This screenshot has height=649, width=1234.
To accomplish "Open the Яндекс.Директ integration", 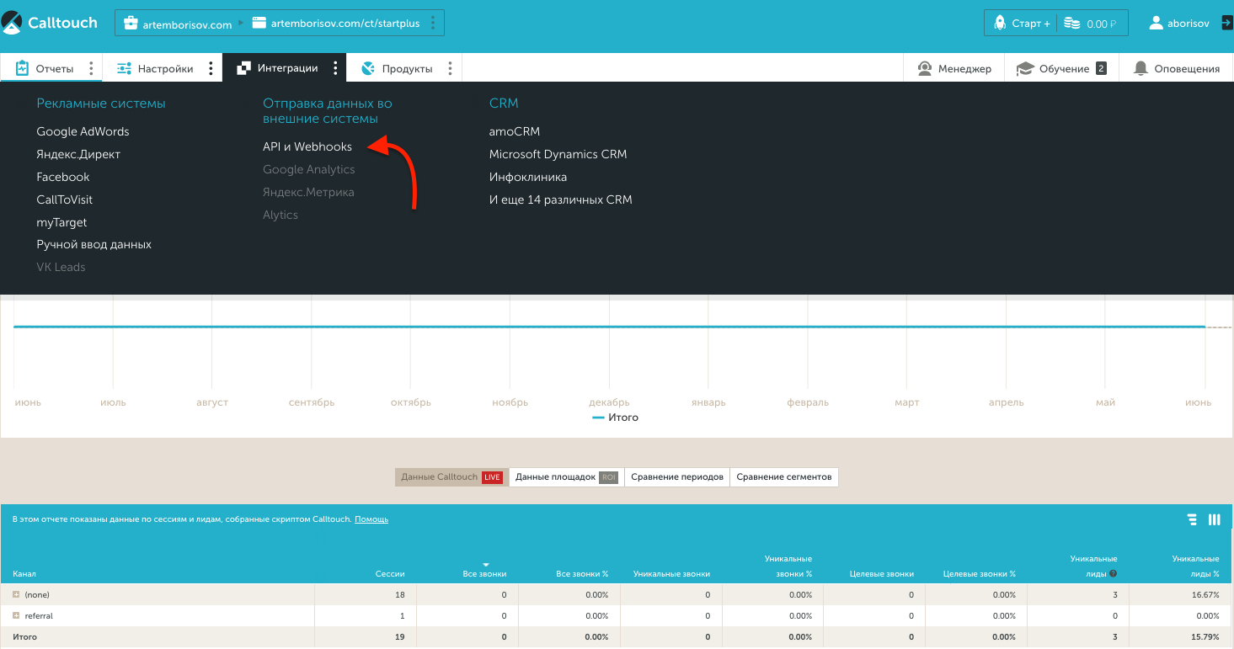I will 78,154.
